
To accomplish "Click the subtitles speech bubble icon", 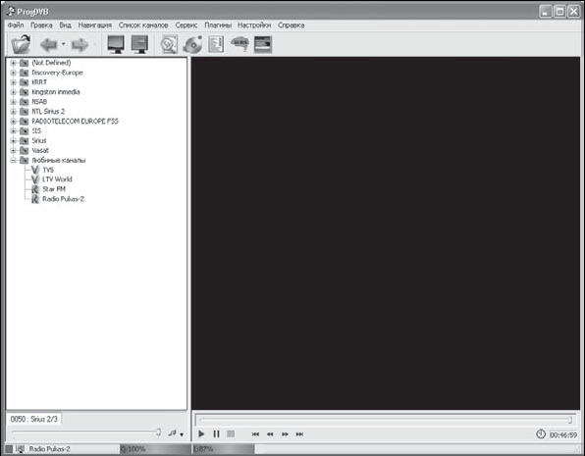I will (x=239, y=43).
